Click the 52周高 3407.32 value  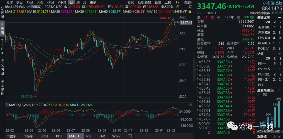218,57
